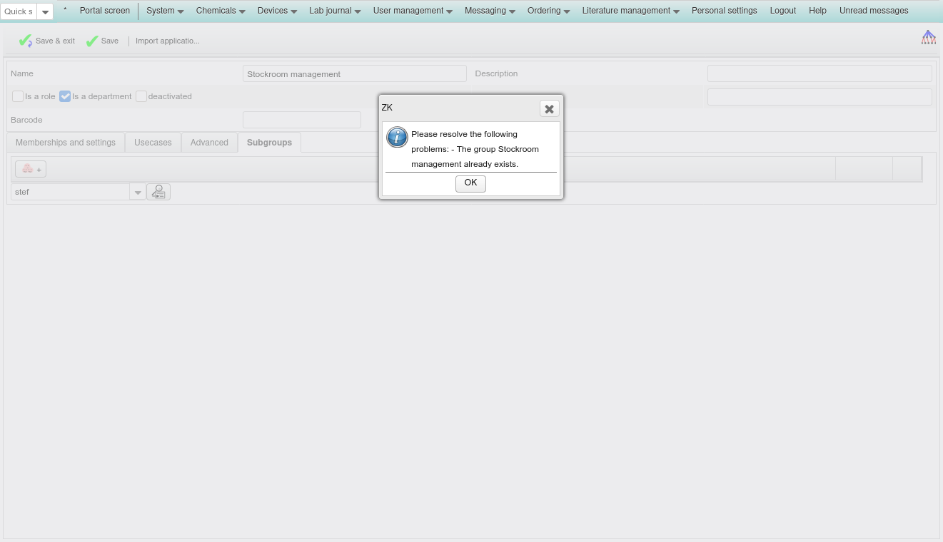Click into the Barcode input field
Screen dimensions: 943x542
[x=301, y=120]
